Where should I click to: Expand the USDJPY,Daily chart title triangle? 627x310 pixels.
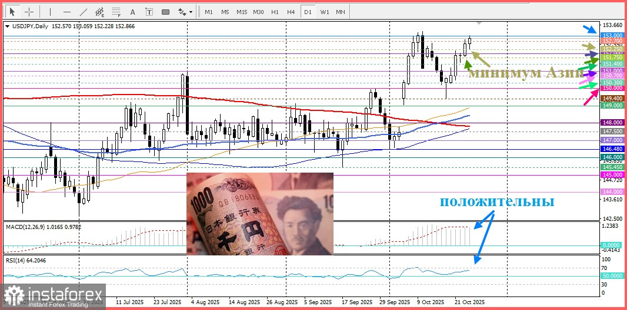pos(7,26)
